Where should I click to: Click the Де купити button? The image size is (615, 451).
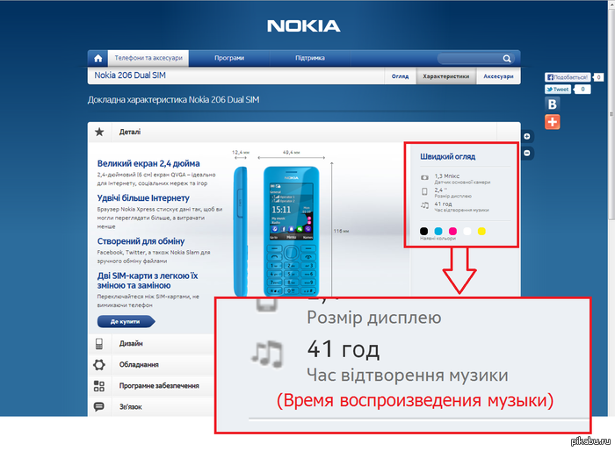126,322
